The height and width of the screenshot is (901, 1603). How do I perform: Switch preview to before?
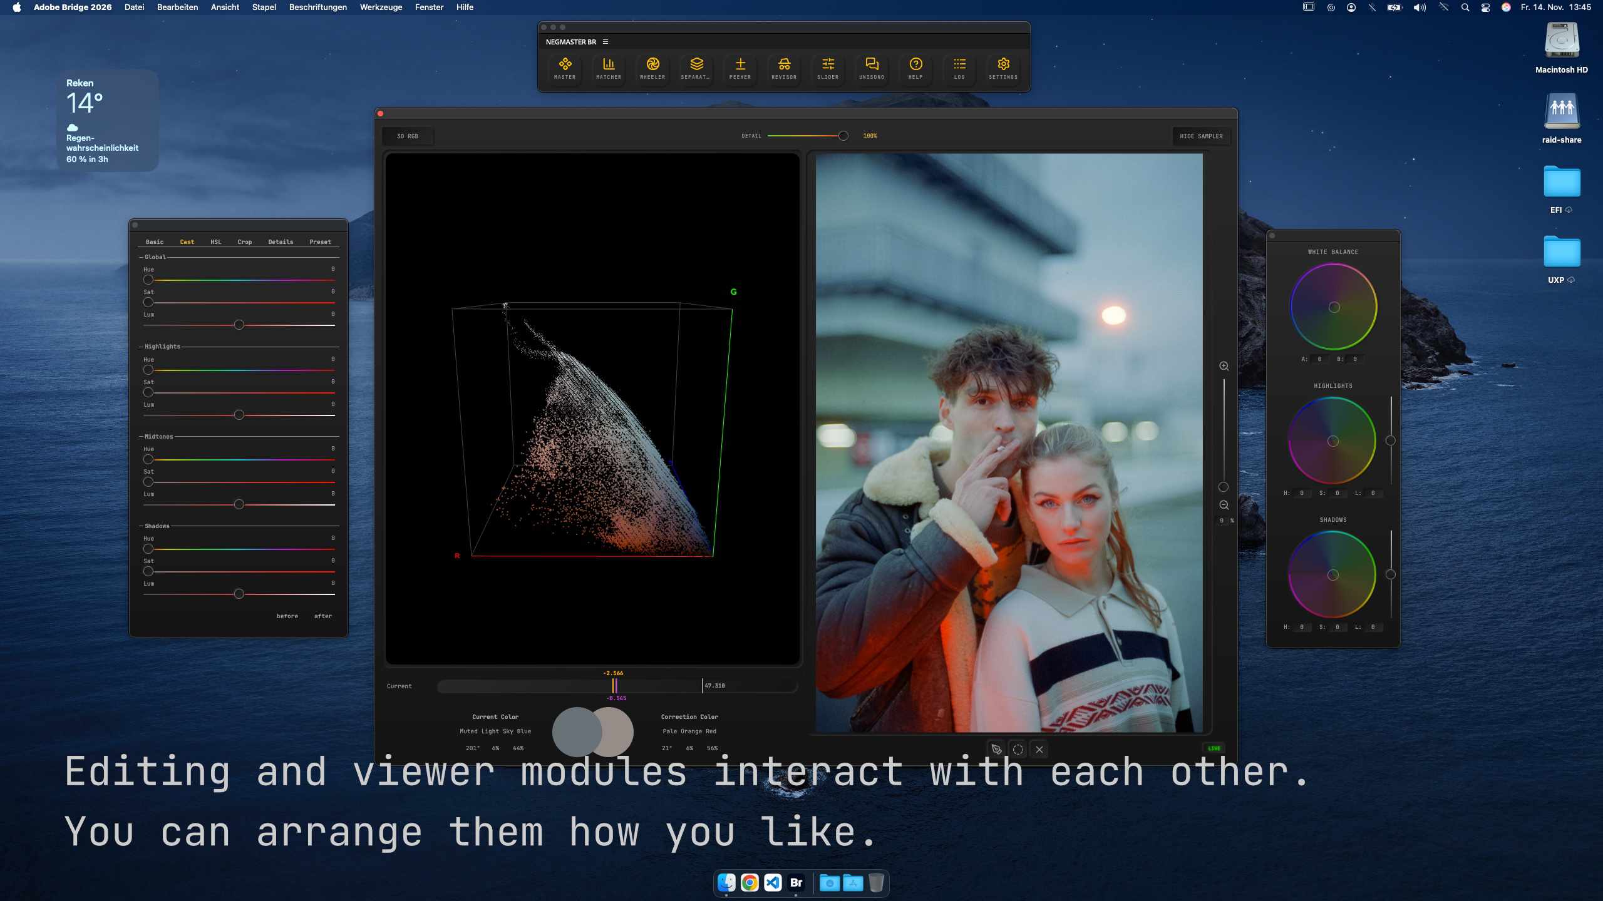(x=287, y=616)
